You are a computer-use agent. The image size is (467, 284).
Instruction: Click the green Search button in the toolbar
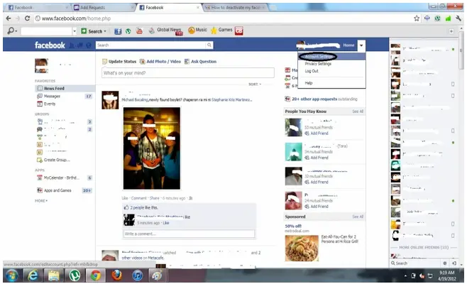tap(94, 31)
